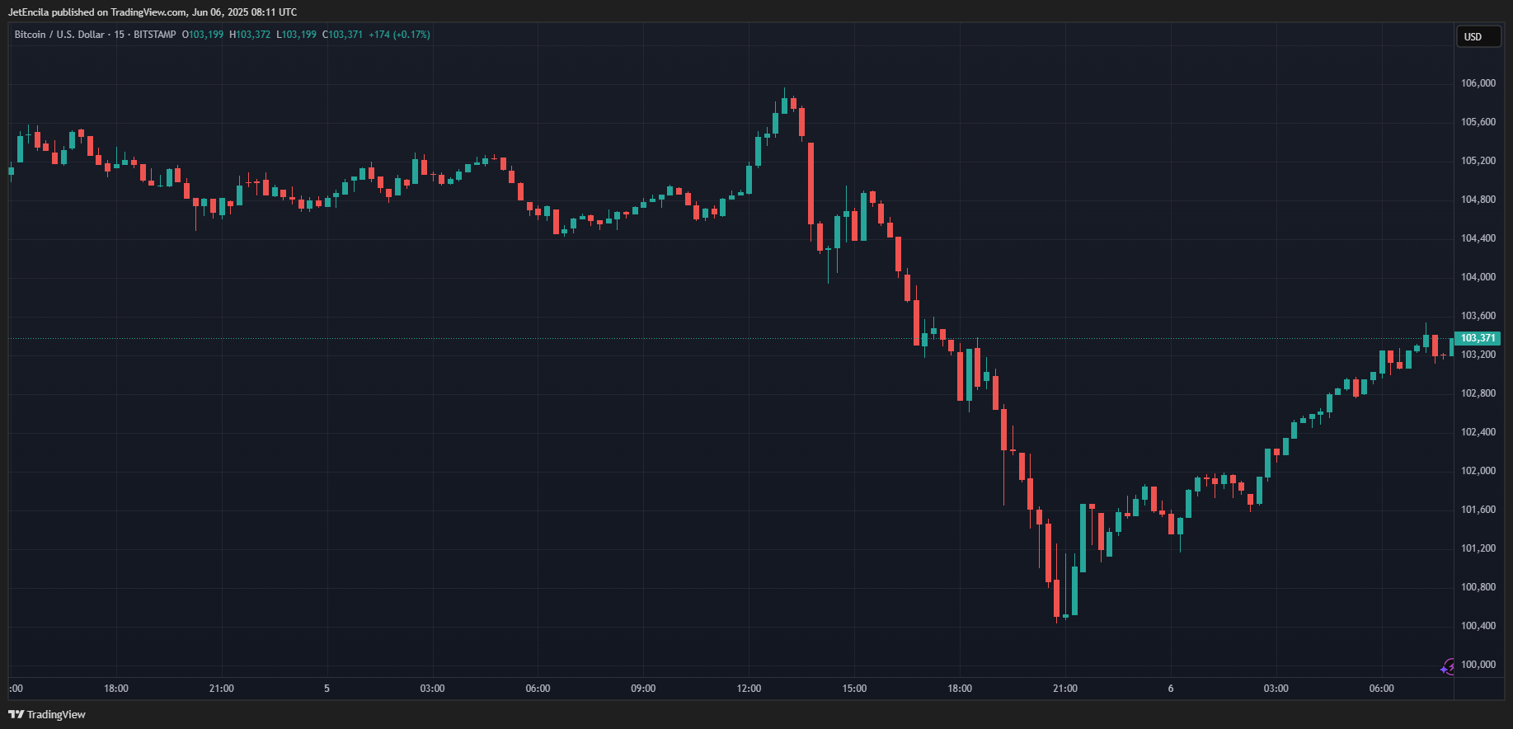Viewport: 1513px width, 729px height.
Task: Click the open price value O103,199
Action: click(x=203, y=35)
